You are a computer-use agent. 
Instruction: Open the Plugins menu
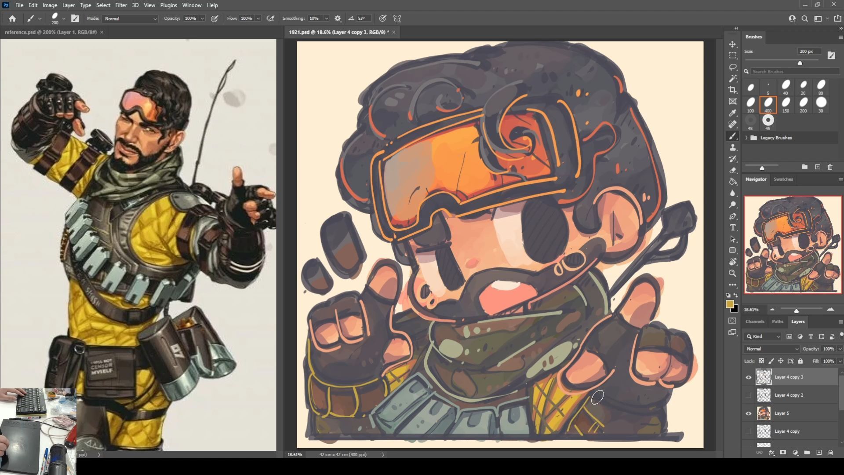tap(168, 5)
